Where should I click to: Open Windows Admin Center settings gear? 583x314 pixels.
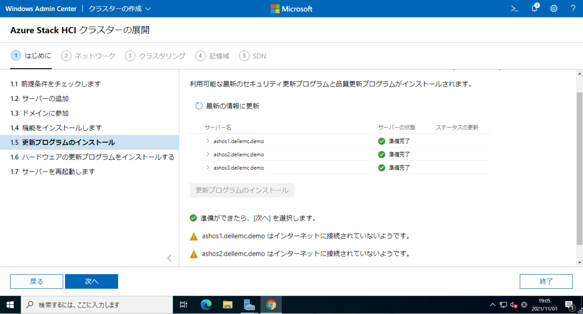pyautogui.click(x=554, y=9)
